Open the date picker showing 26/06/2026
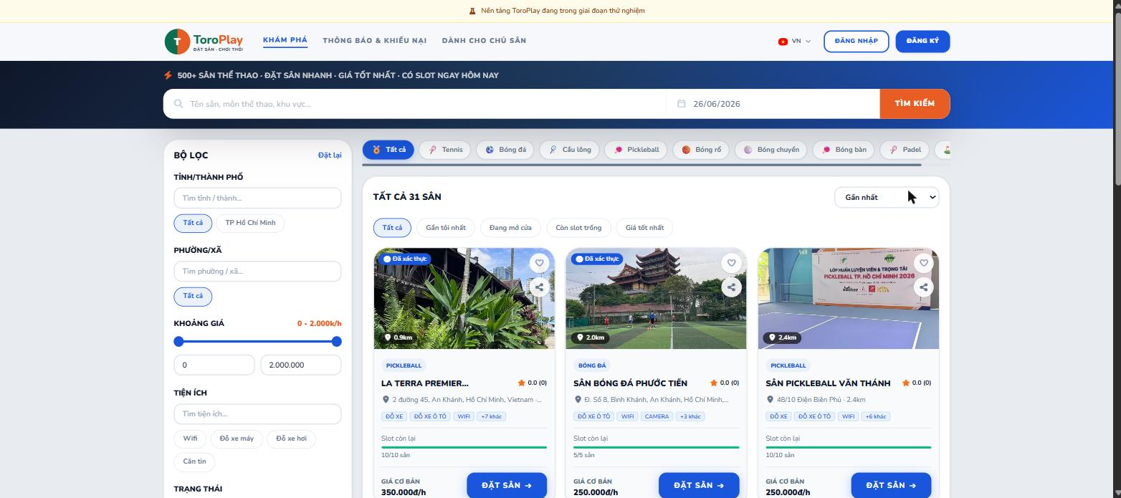The height and width of the screenshot is (498, 1121). click(773, 104)
